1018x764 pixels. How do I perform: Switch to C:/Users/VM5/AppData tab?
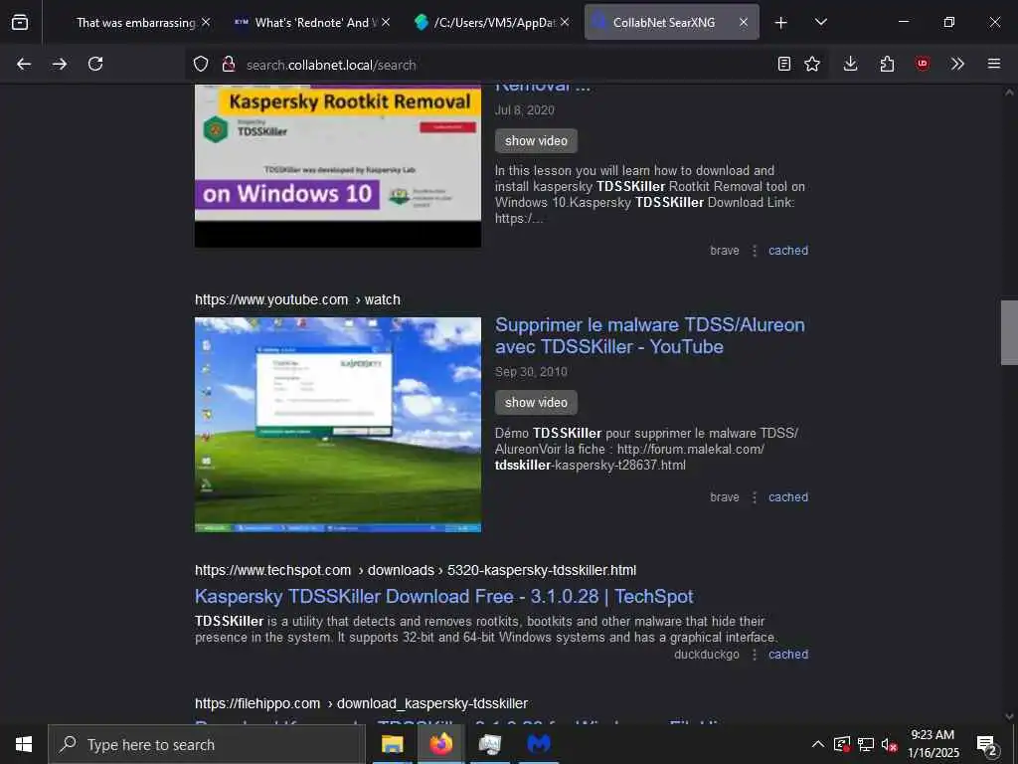494,23
